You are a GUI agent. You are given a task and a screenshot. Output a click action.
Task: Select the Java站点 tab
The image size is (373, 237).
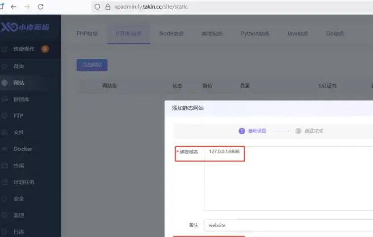pos(298,34)
